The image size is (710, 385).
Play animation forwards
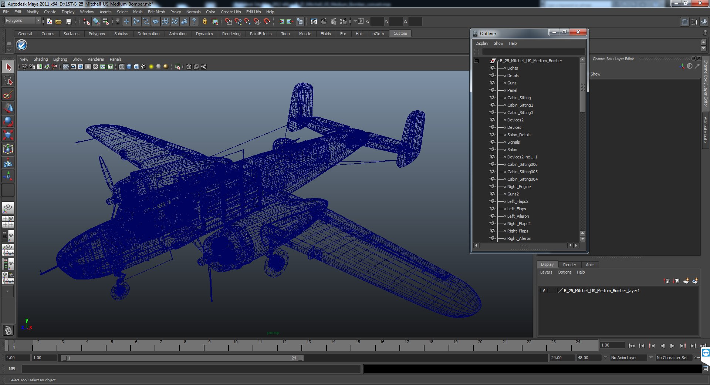click(672, 346)
